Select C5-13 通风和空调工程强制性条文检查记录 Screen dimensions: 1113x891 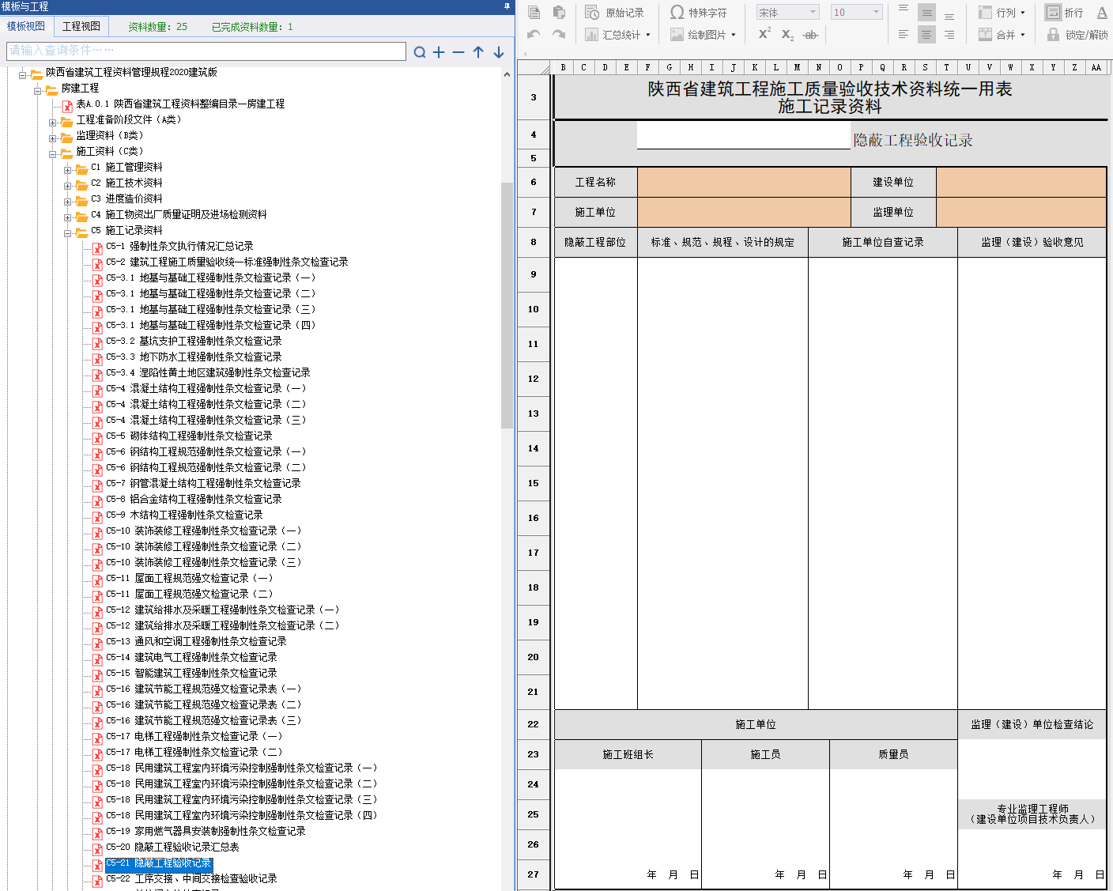196,641
